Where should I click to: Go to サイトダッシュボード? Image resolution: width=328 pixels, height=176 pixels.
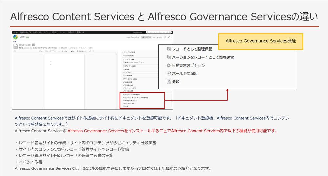(x=133, y=37)
